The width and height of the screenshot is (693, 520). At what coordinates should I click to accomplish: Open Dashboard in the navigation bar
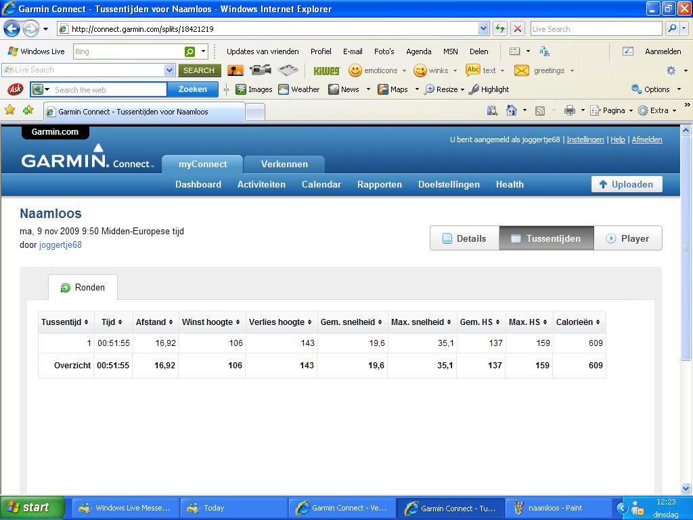point(198,184)
